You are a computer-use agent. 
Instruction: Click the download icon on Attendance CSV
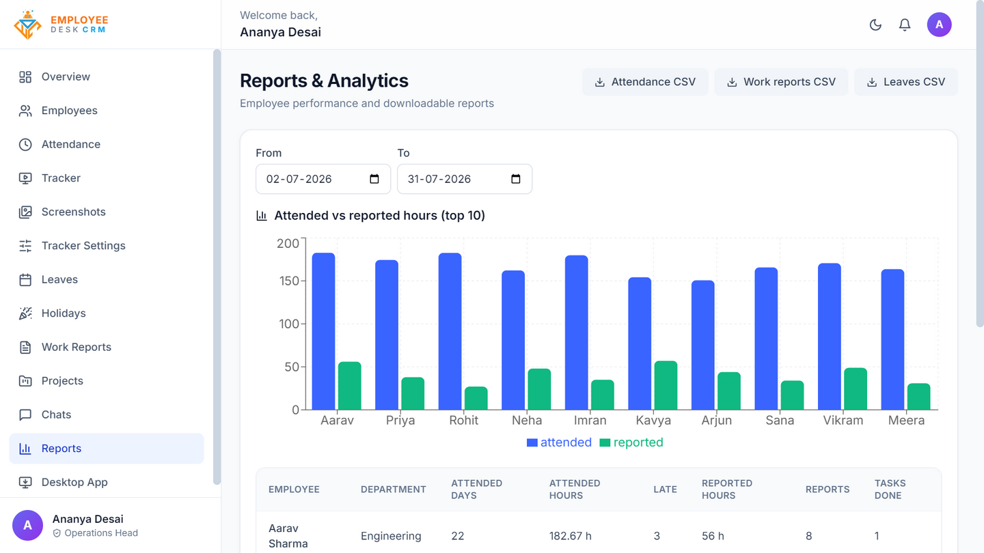[599, 82]
